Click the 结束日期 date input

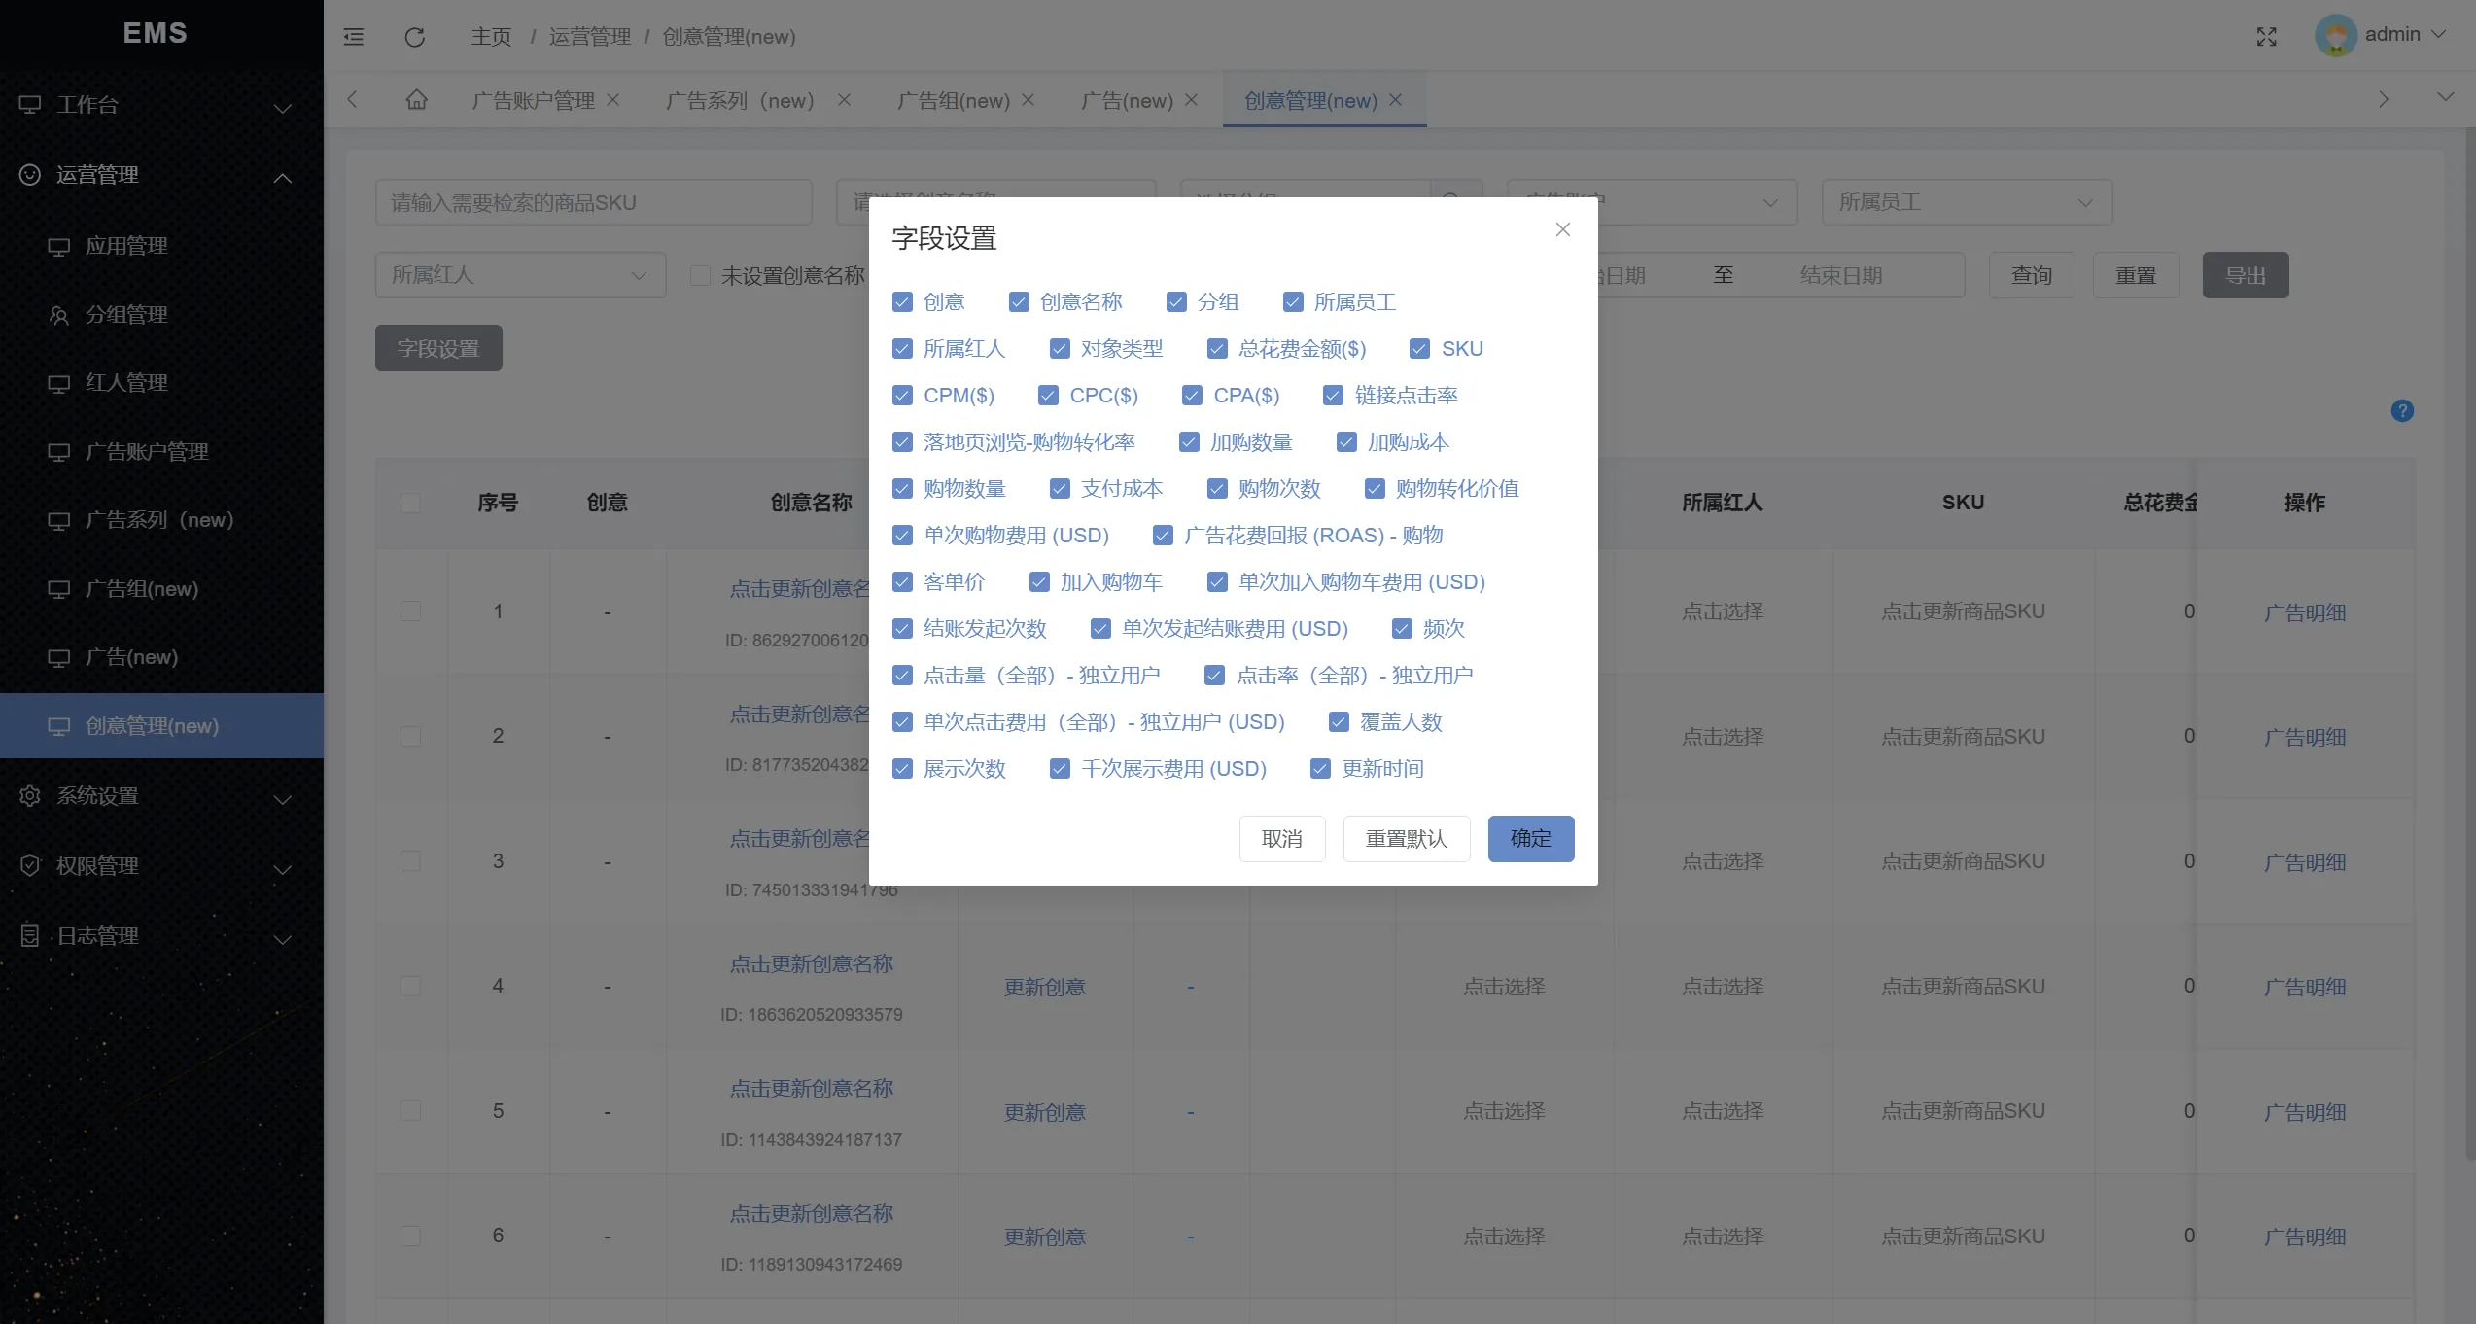point(1840,275)
